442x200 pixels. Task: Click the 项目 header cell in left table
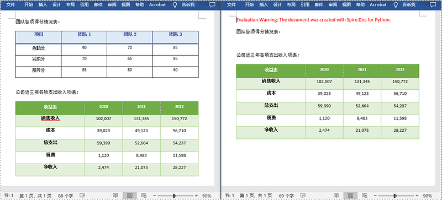click(x=38, y=37)
